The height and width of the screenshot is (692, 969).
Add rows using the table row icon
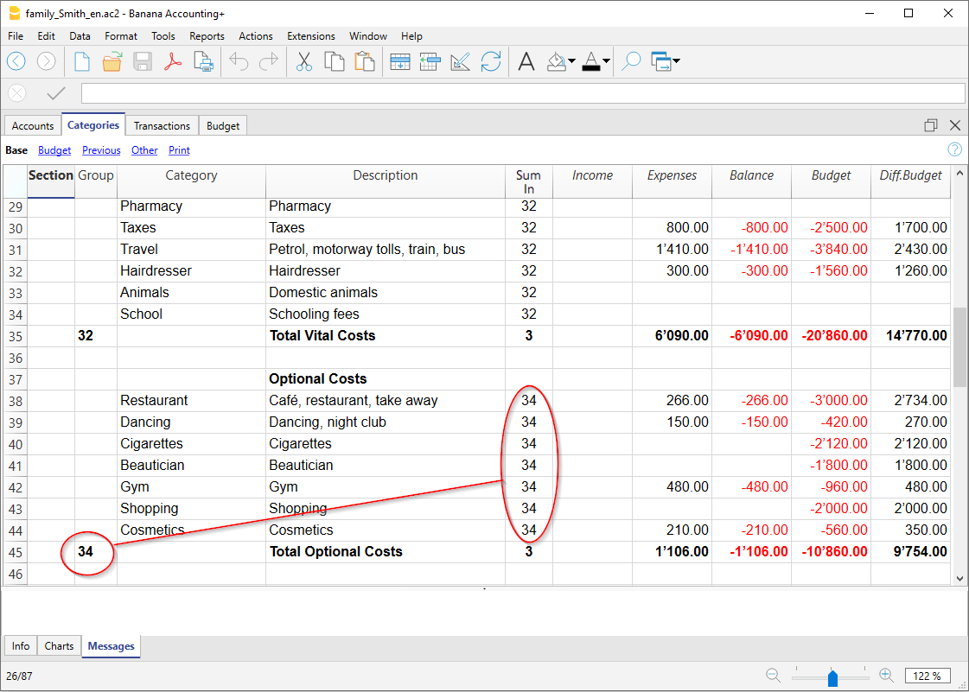coord(400,62)
